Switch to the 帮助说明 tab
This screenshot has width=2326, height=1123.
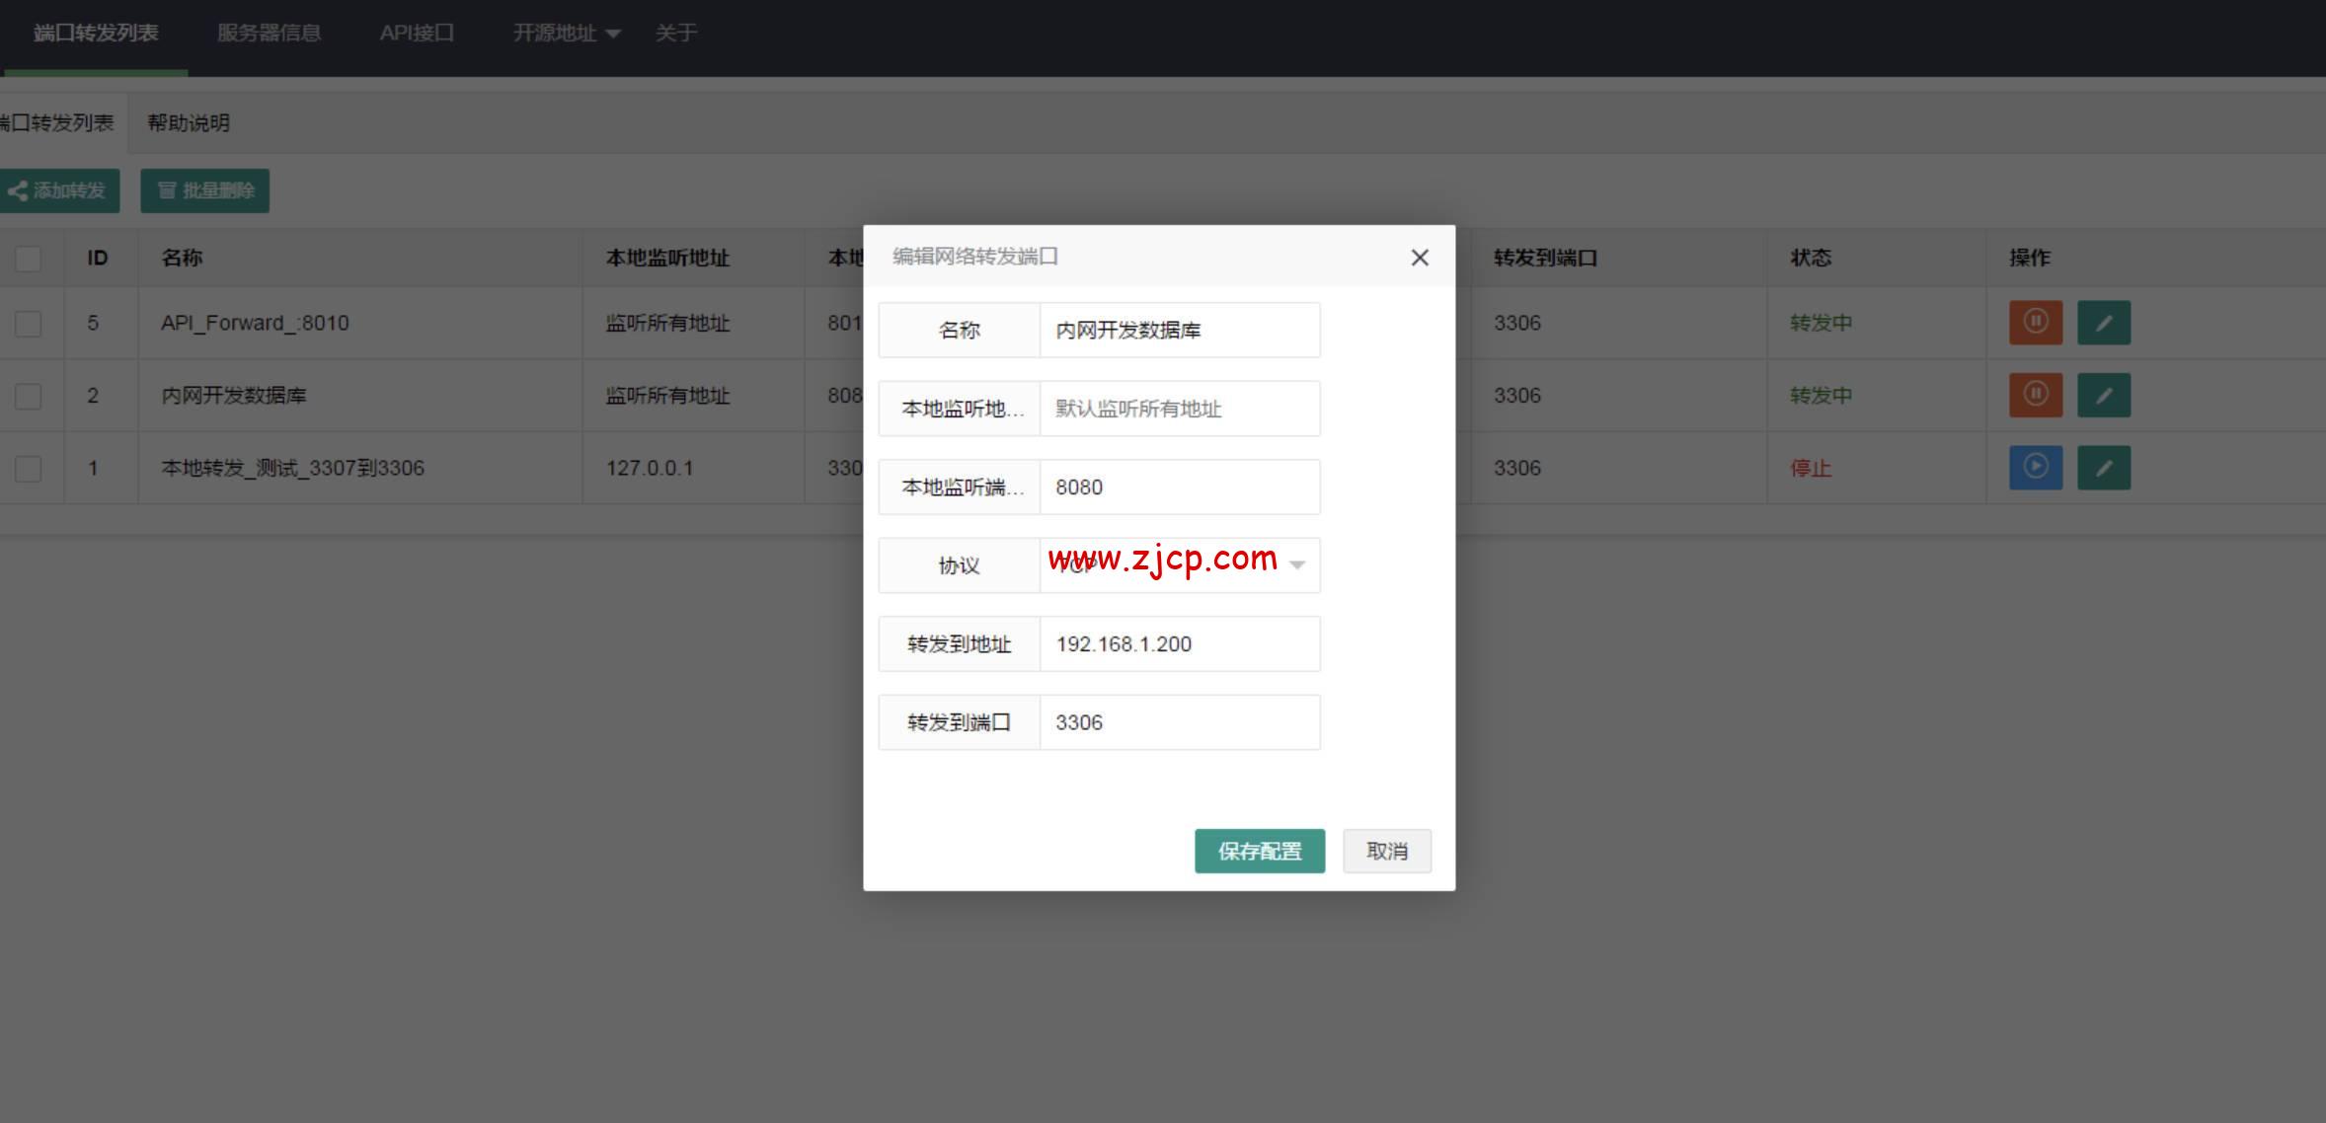click(188, 123)
